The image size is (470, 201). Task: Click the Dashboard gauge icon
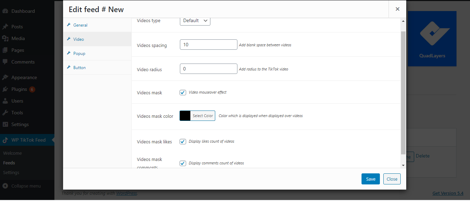point(5,11)
